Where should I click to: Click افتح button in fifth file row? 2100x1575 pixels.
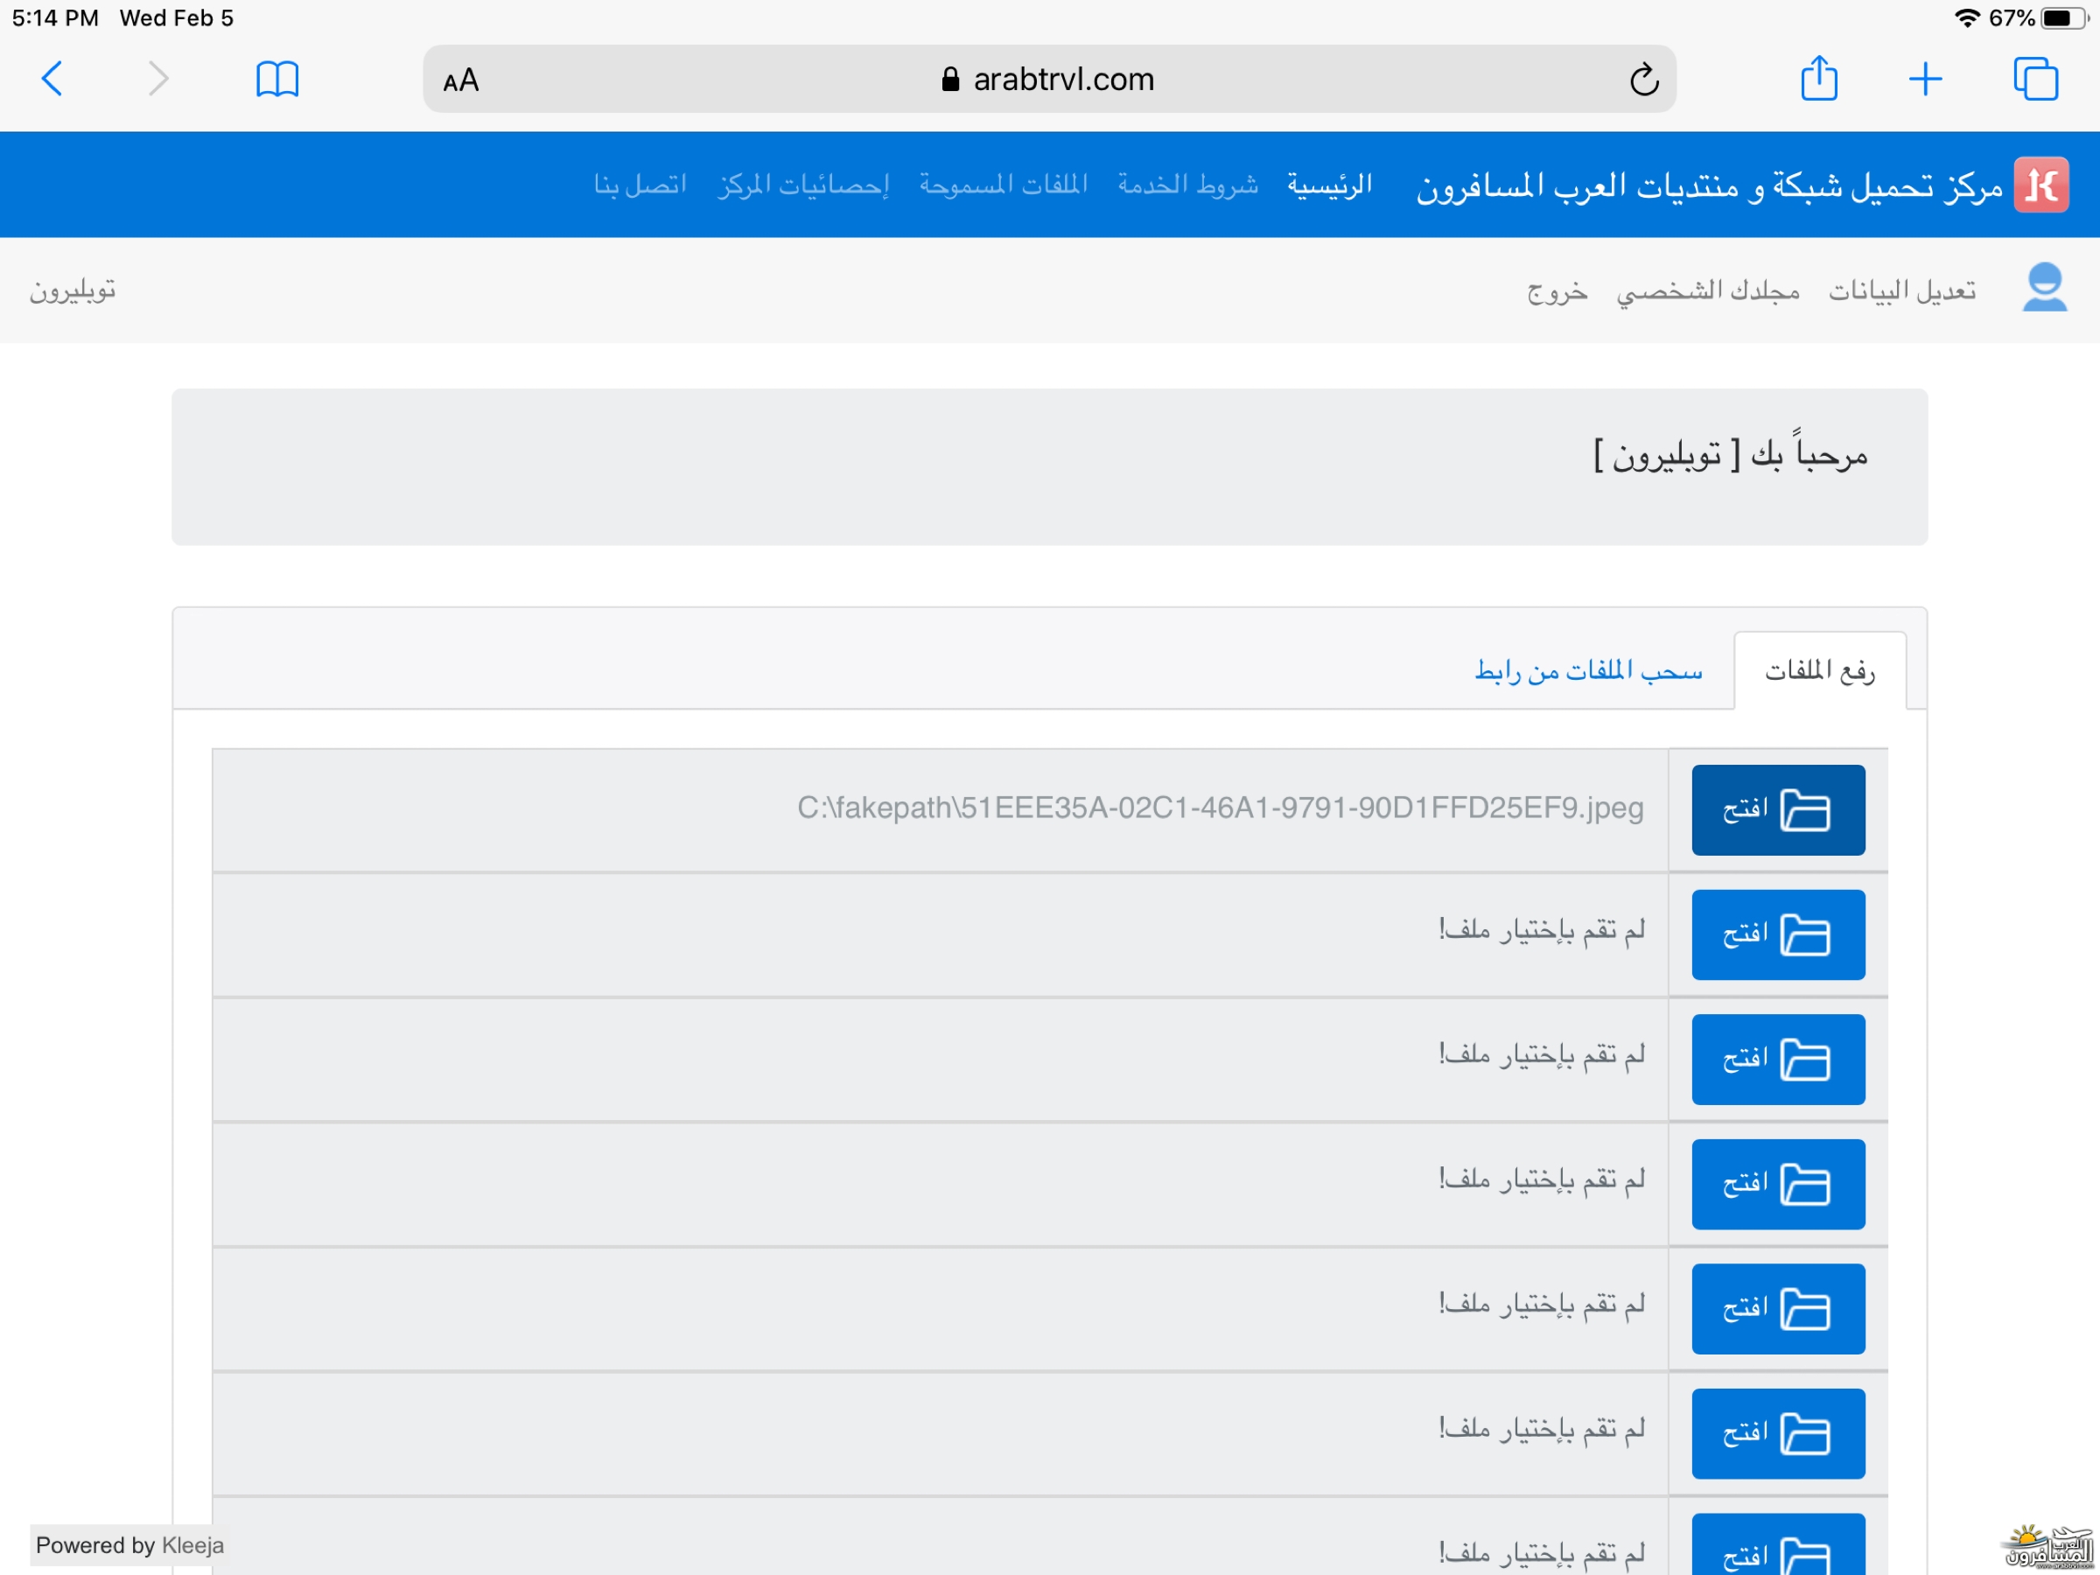(1778, 1309)
